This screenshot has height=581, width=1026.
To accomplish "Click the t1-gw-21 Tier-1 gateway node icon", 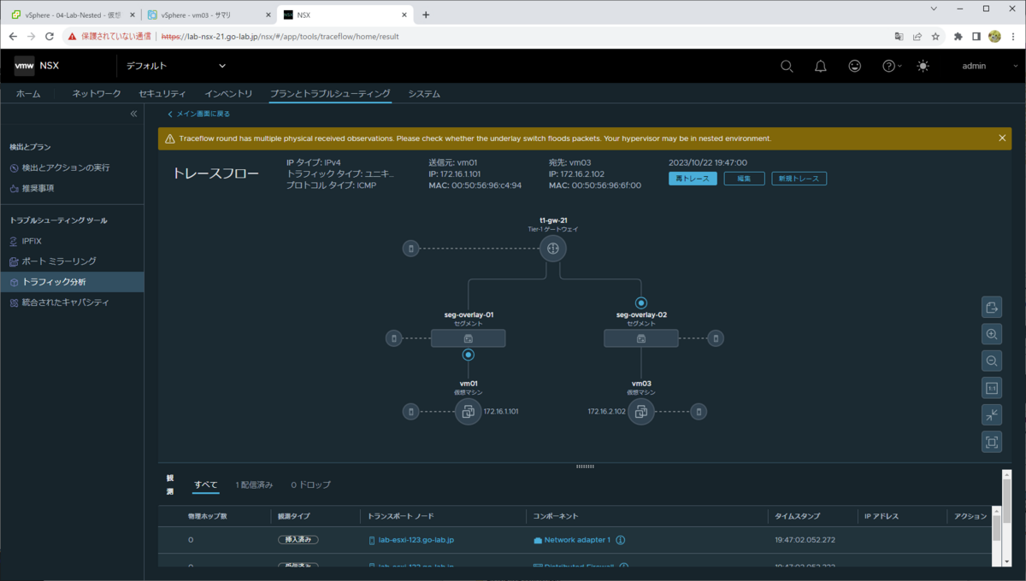I will pyautogui.click(x=553, y=249).
